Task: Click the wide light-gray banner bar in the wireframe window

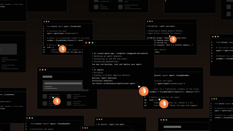Action: tap(63, 83)
